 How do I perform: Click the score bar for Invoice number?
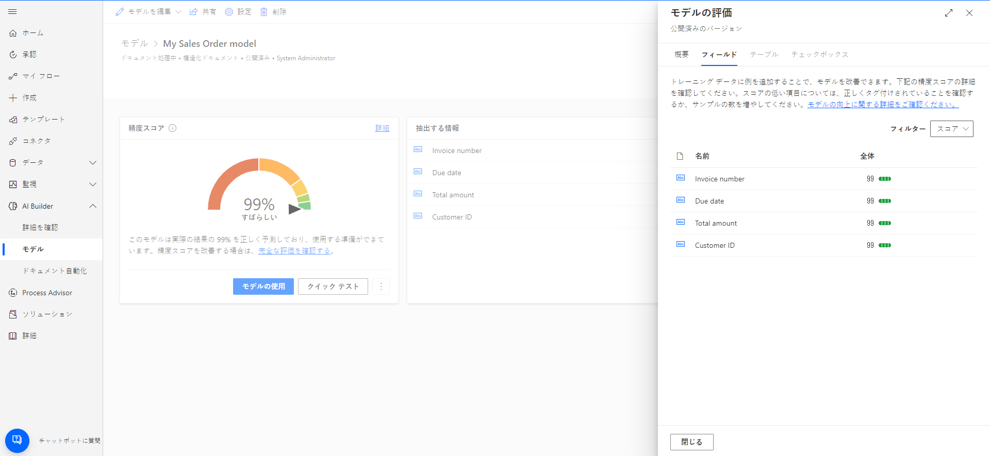pyautogui.click(x=885, y=179)
